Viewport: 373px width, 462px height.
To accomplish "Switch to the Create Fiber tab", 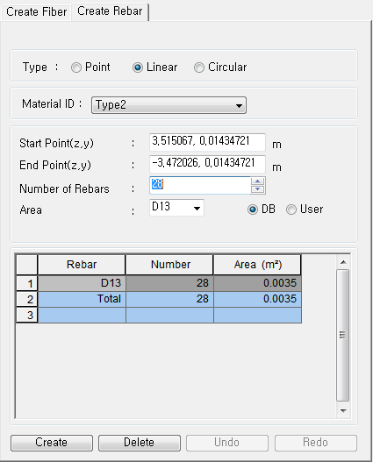I will 36,12.
